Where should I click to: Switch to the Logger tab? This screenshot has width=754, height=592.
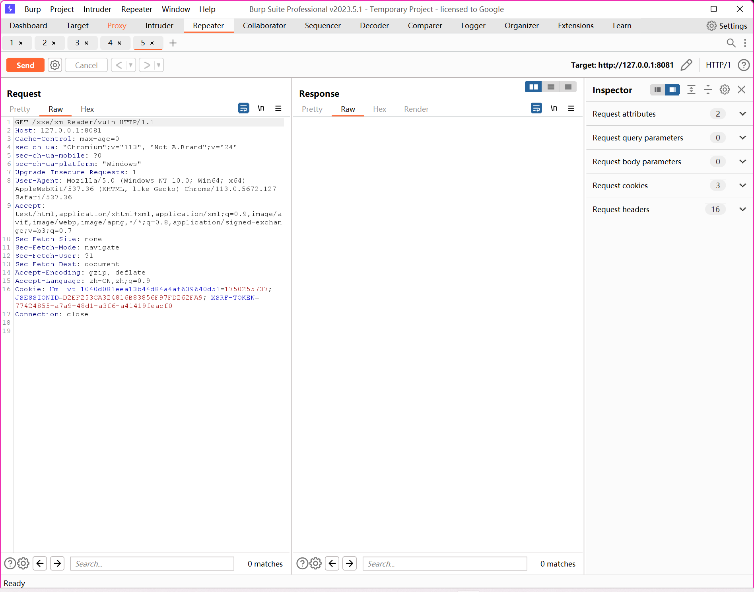[x=473, y=26]
